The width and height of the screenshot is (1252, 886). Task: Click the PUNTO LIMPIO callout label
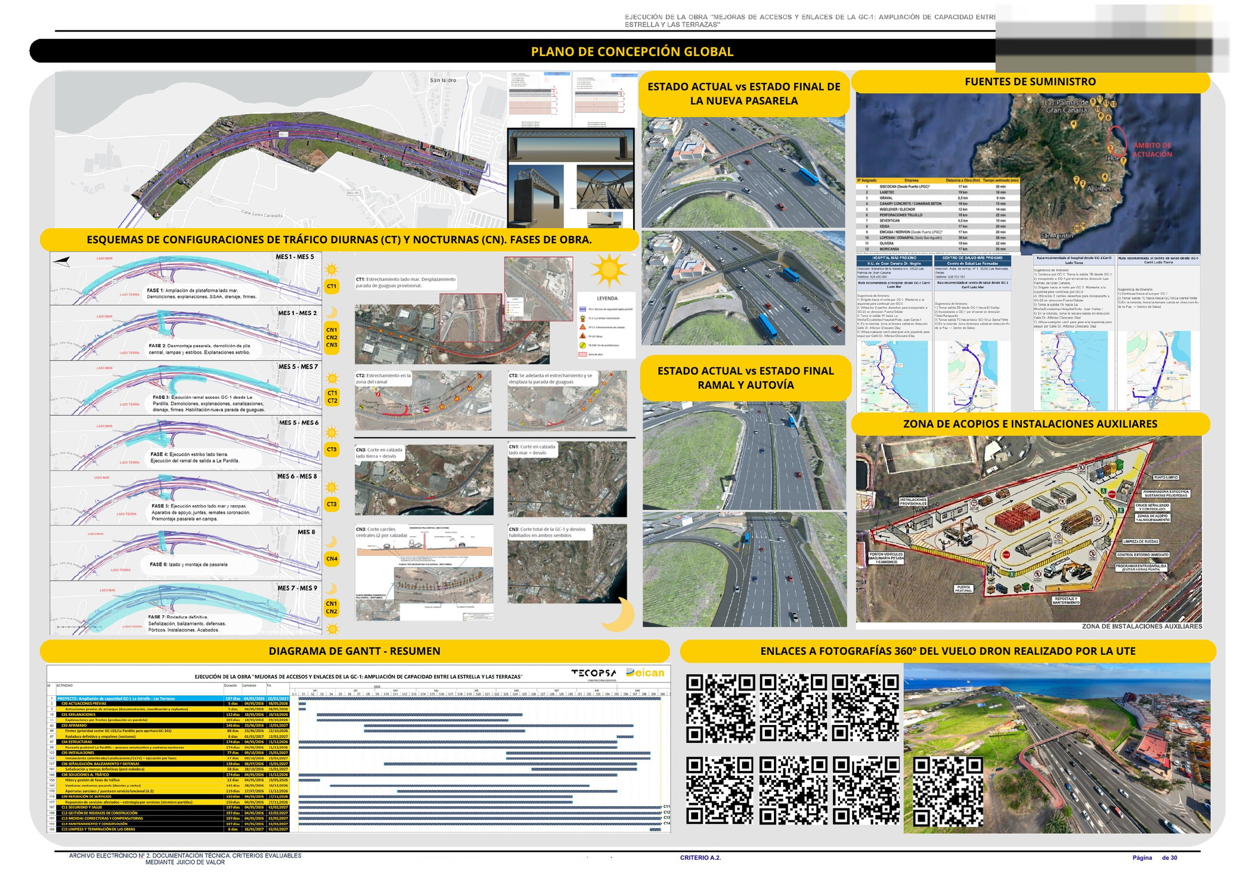click(x=1165, y=478)
